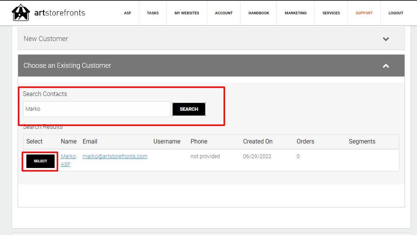Open the My Websites menu

[x=187, y=13]
